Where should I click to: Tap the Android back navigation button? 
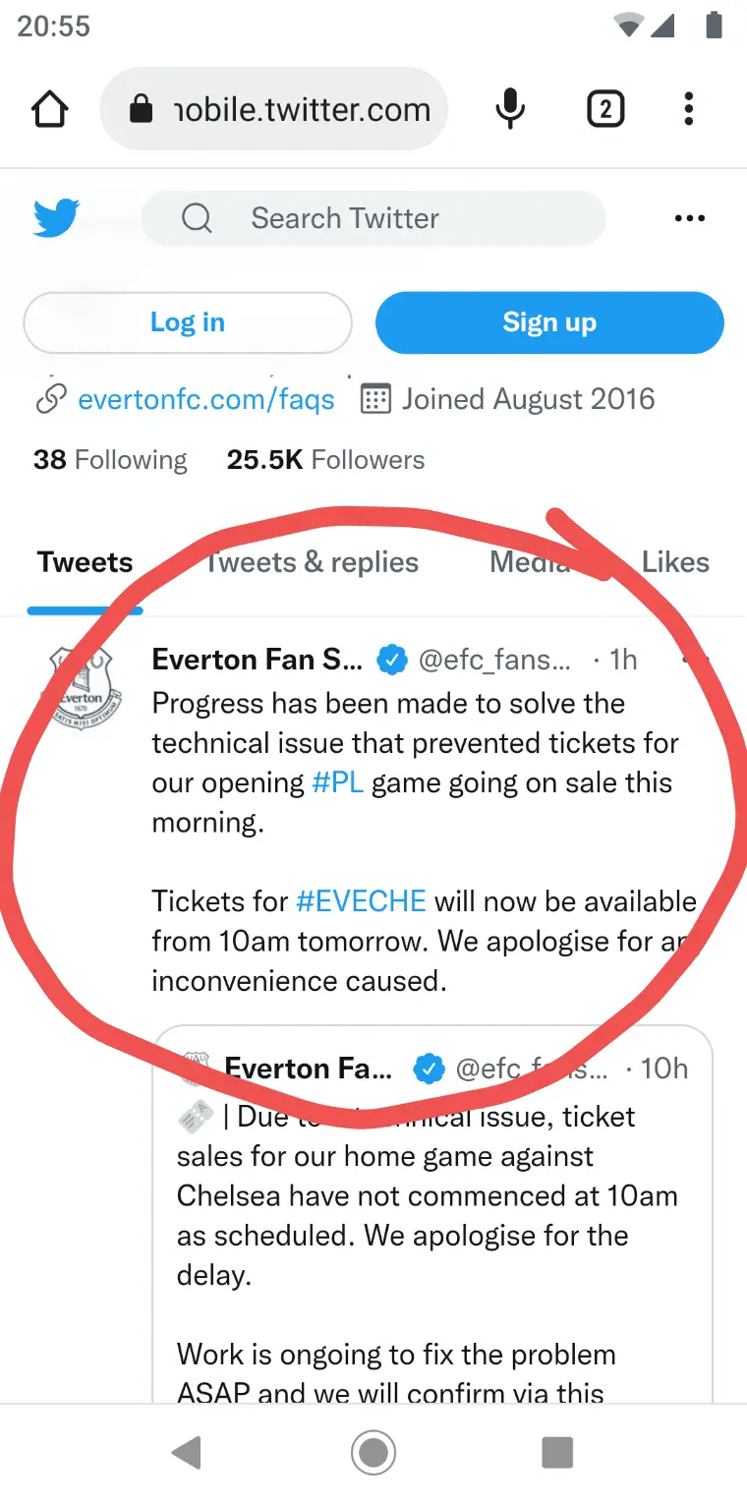point(187,1452)
